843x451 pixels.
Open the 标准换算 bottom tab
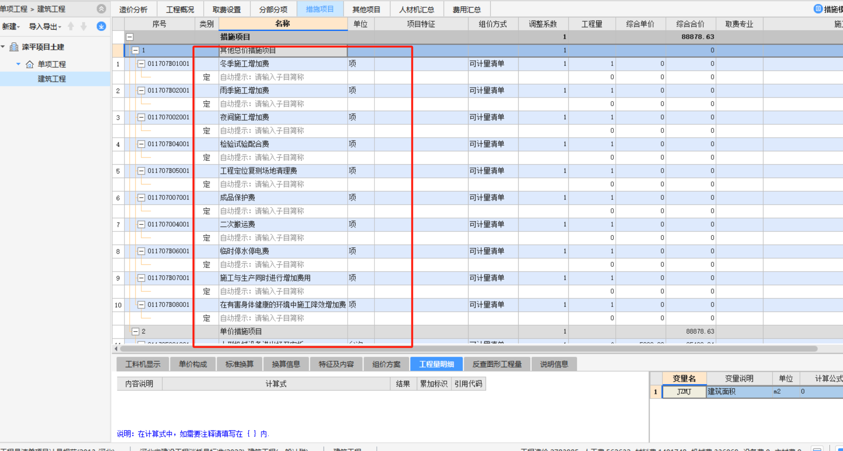pyautogui.click(x=239, y=364)
